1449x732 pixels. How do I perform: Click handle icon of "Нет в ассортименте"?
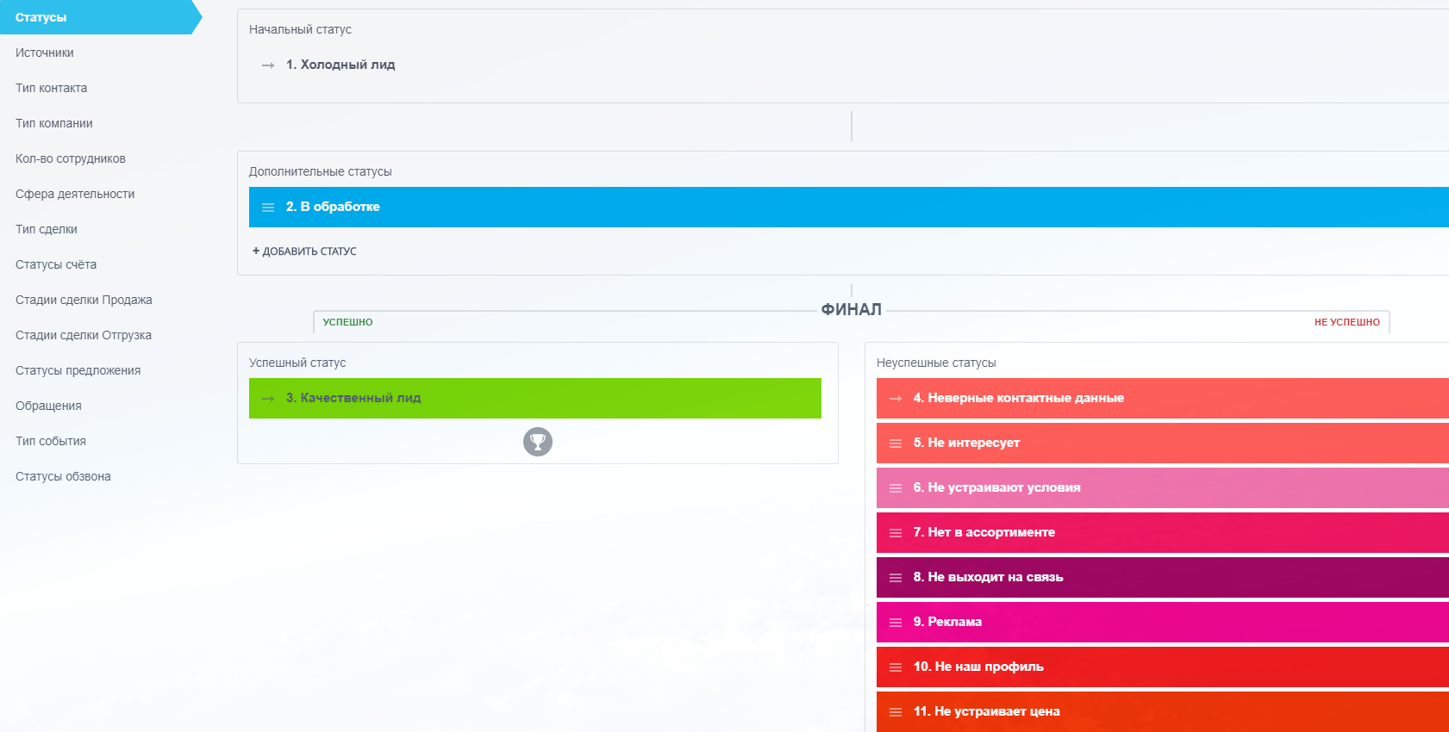[896, 533]
